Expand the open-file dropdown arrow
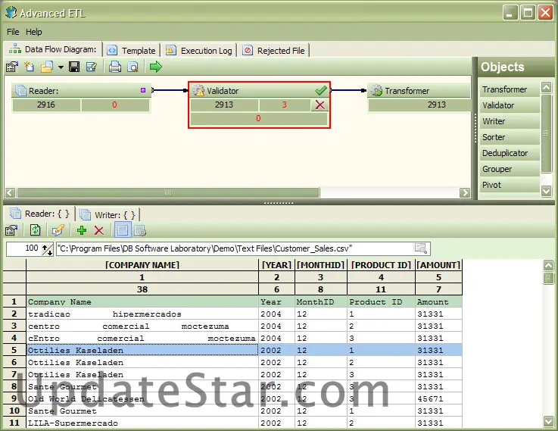Screen dimensions: 558x431 [x=61, y=67]
